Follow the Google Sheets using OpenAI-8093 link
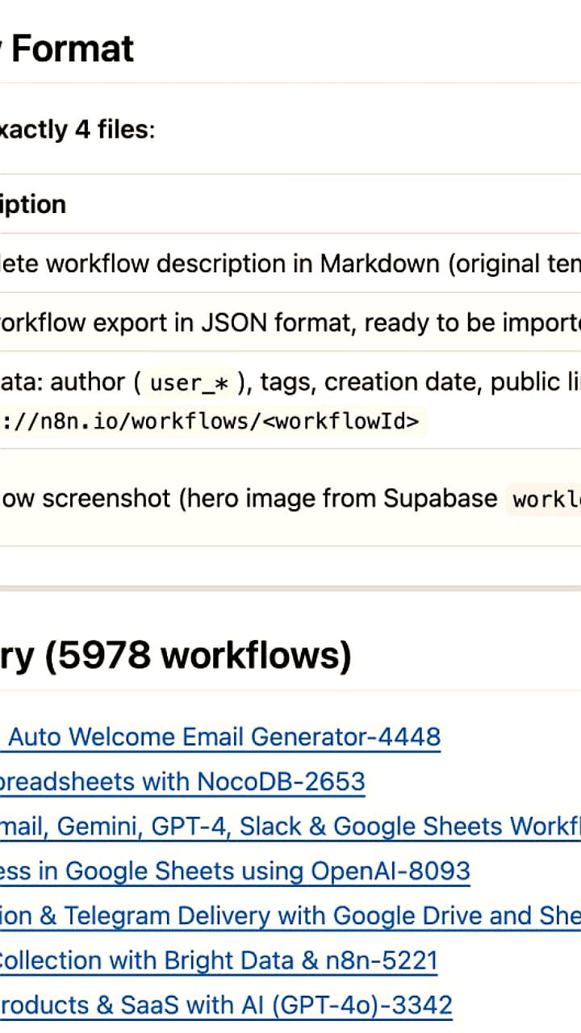581x1033 pixels. tap(234, 871)
